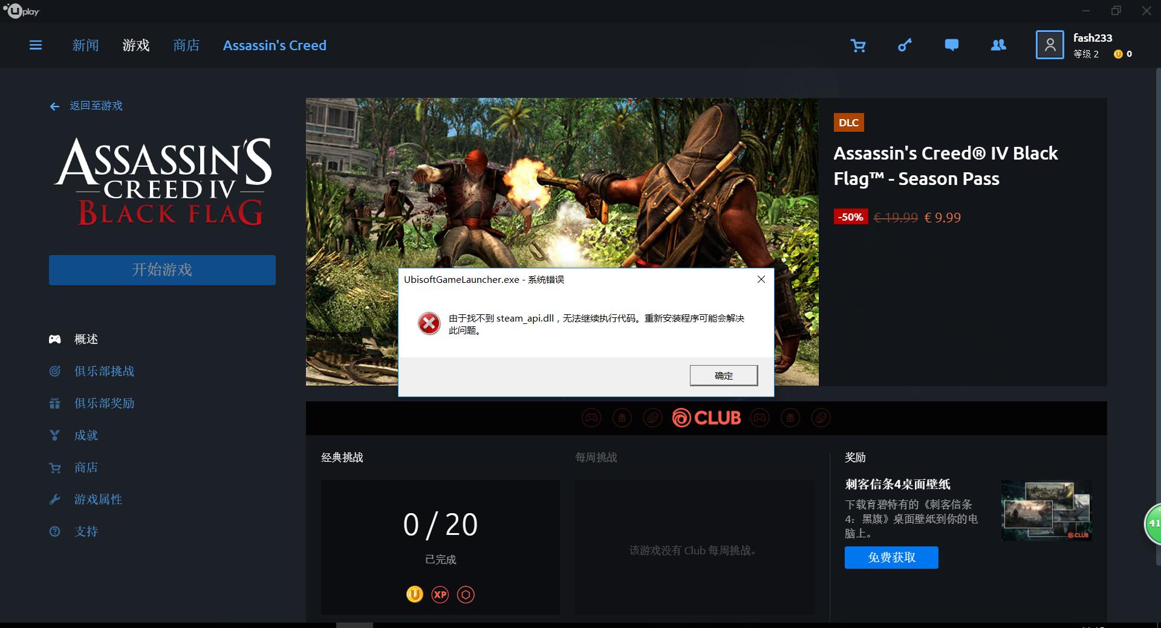Click the wrench icon beside 游戏属性
Viewport: 1161px width, 628px height.
click(54, 499)
